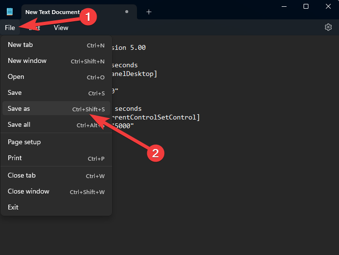339x255 pixels.
Task: Select the New Text Document tab
Action: tap(52, 12)
